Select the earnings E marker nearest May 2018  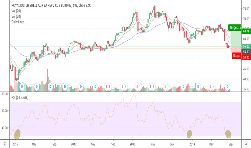click(151, 87)
